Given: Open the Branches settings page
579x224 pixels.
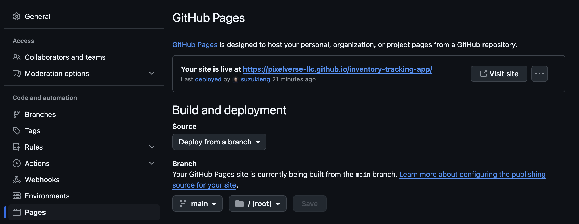Looking at the screenshot, I should (x=84, y=114).
